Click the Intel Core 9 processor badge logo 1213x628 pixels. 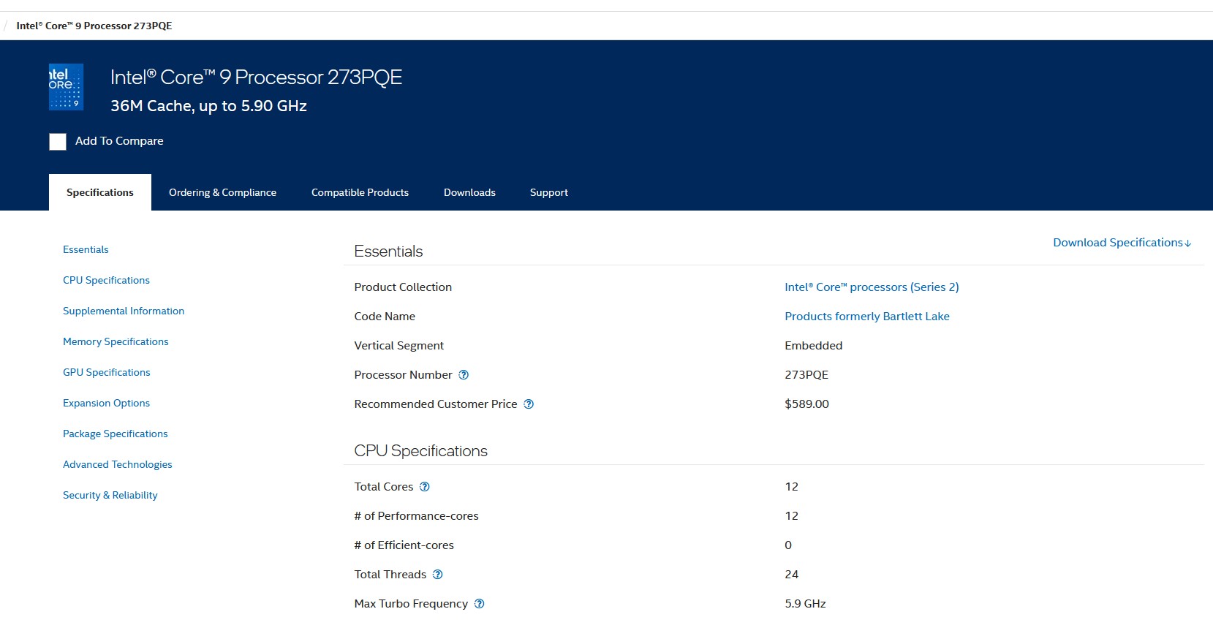point(66,87)
